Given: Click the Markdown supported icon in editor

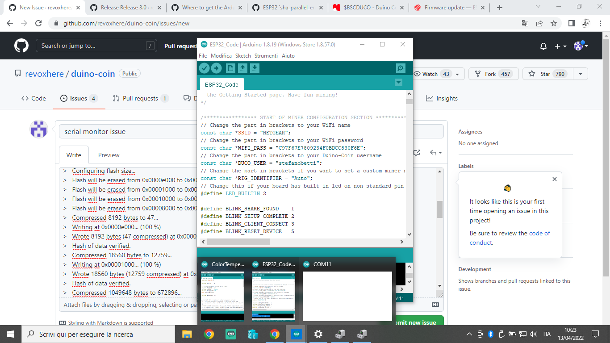Looking at the screenshot, I should 435,305.
